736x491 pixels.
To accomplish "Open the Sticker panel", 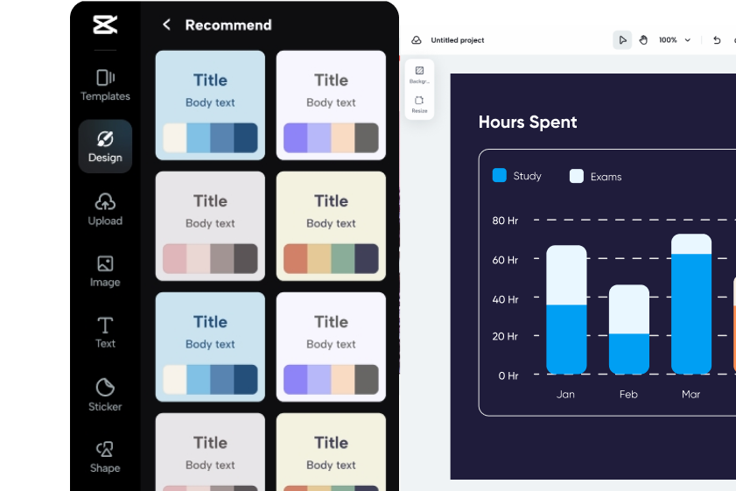I will point(105,395).
